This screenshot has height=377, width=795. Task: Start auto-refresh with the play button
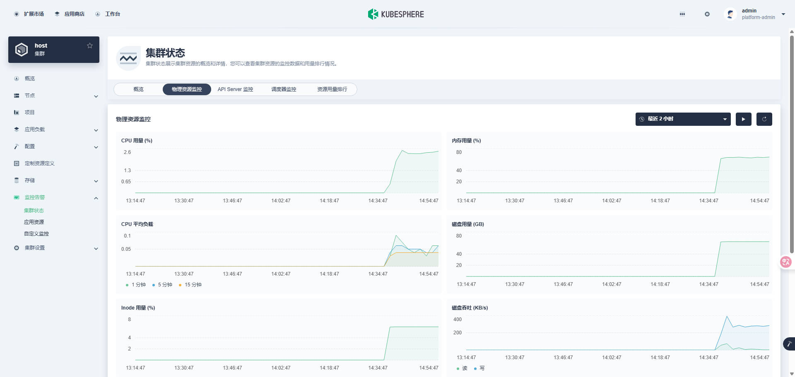coord(743,119)
